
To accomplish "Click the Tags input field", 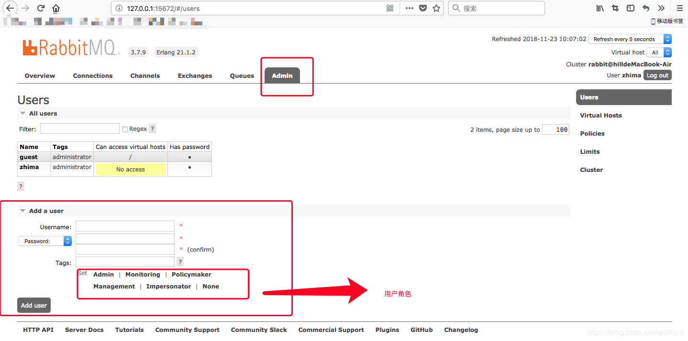I will (125, 262).
